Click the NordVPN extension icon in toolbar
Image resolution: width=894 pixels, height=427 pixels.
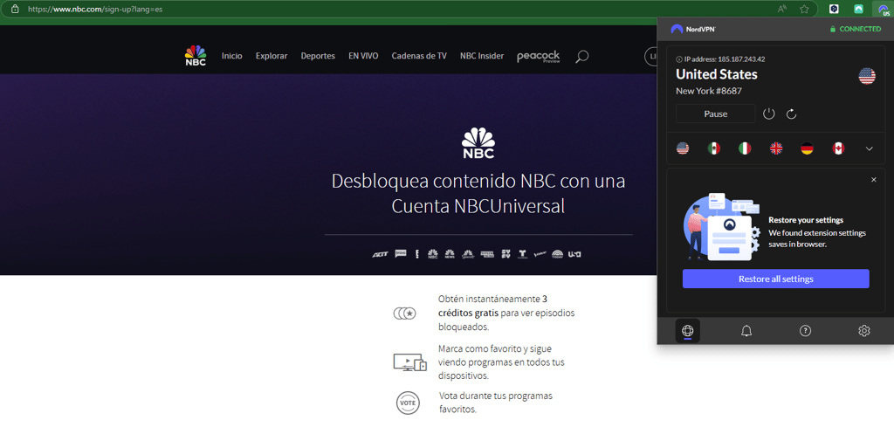click(884, 9)
